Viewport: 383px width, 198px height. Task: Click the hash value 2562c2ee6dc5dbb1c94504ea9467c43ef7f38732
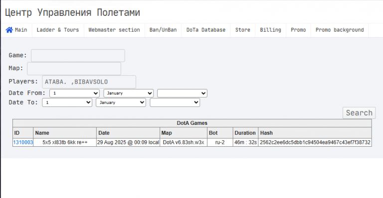click(x=315, y=142)
